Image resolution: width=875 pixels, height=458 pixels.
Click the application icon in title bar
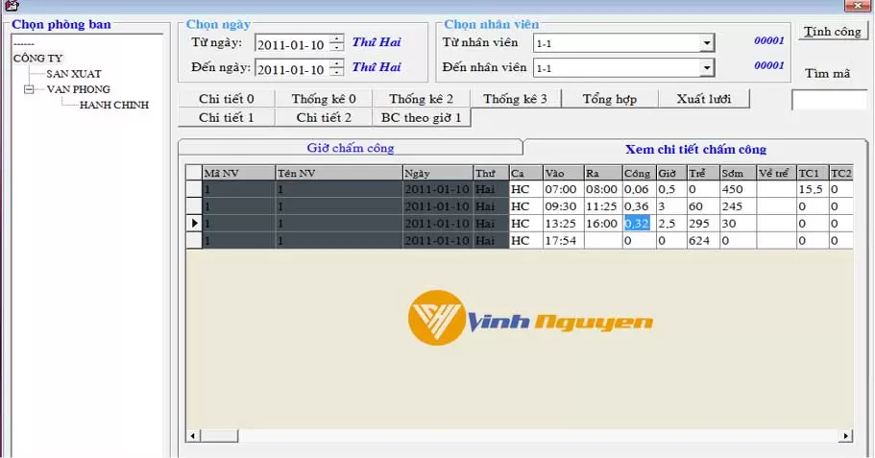tap(11, 6)
